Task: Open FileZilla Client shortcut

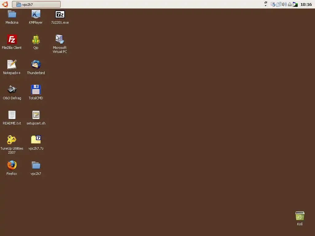Action: coord(12,39)
